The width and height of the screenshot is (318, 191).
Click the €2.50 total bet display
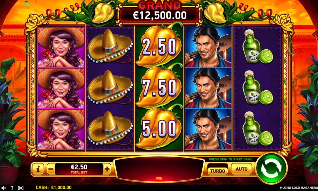pos(79,169)
